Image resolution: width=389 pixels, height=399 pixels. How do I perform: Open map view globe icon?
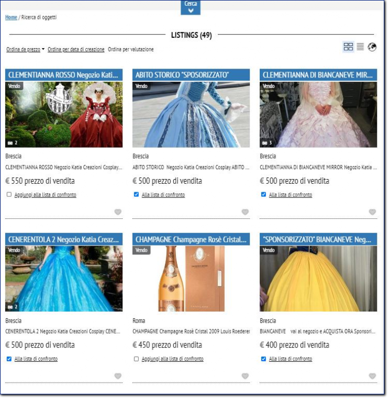point(372,47)
